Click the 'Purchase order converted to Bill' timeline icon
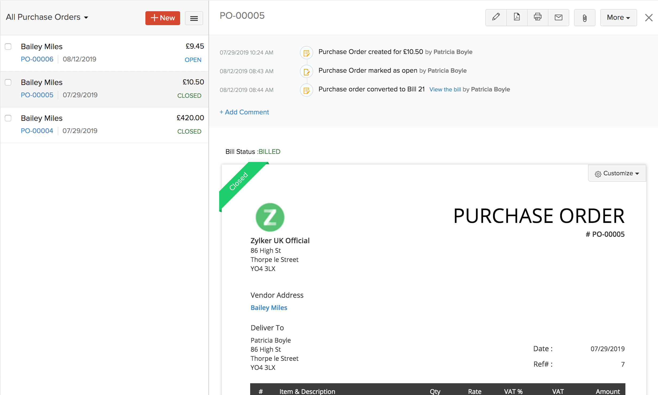This screenshot has height=395, width=658. tap(306, 90)
